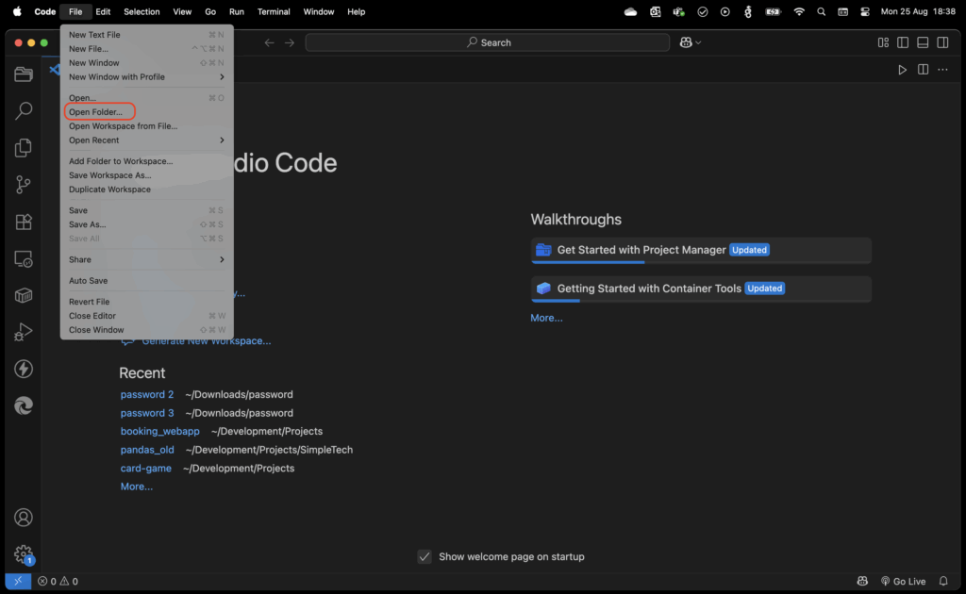Open Get Started with Project Manager walkthrough
The image size is (966, 594).
pos(701,250)
